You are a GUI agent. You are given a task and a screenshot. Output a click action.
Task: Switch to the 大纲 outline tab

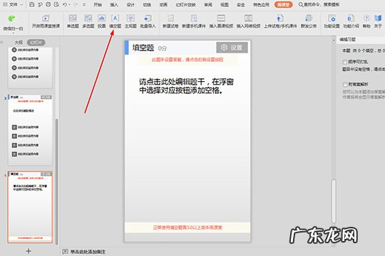19,43
